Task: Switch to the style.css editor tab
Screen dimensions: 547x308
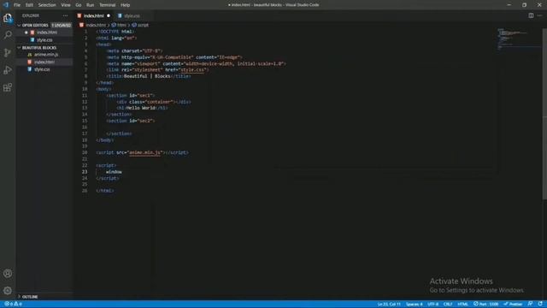Action: [x=132, y=15]
